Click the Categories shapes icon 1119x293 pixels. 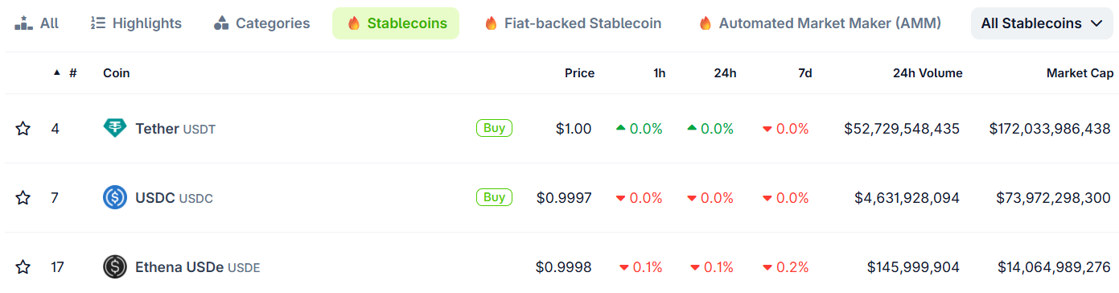[221, 23]
